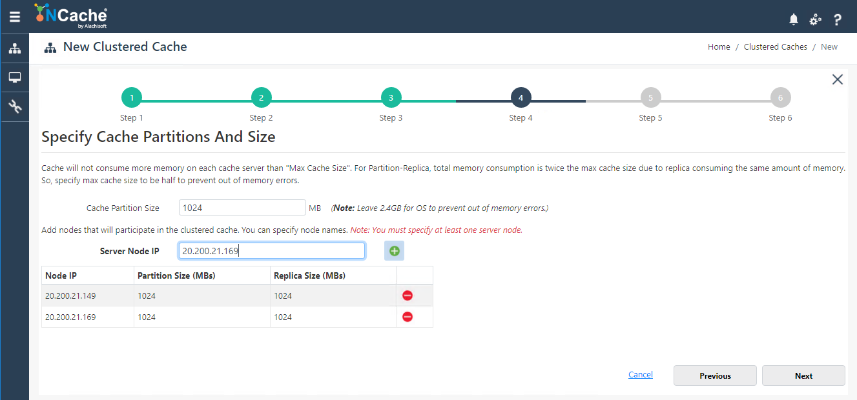Click the Replica Size (MBs) column header

(x=333, y=275)
